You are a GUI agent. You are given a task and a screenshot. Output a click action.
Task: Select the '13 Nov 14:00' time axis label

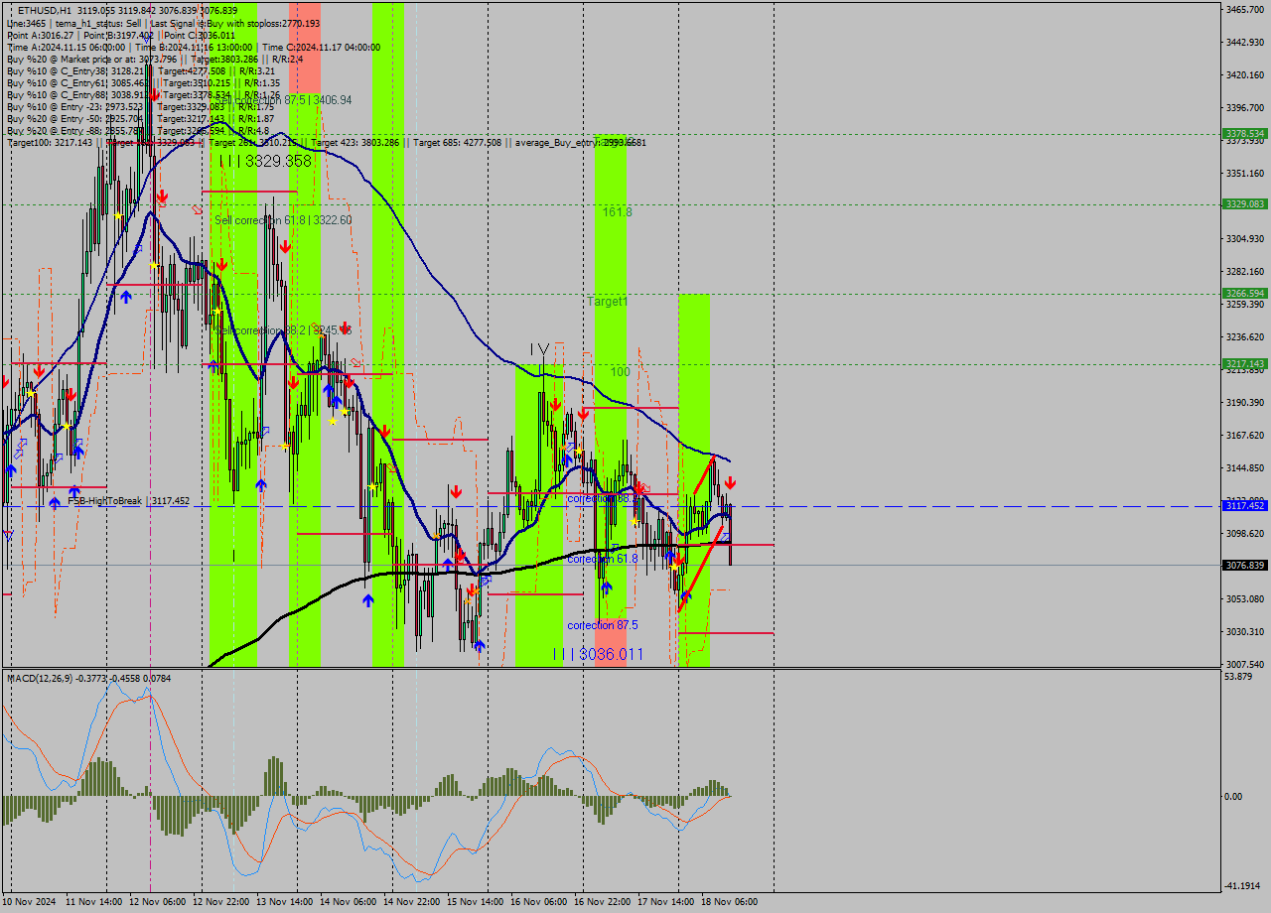286,902
